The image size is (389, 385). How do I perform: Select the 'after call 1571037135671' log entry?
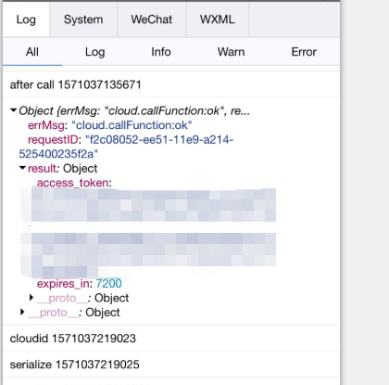coord(171,84)
